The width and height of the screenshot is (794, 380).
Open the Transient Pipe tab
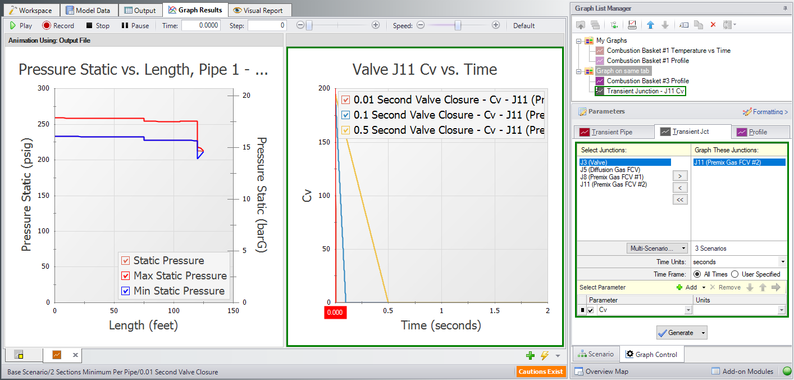click(613, 132)
